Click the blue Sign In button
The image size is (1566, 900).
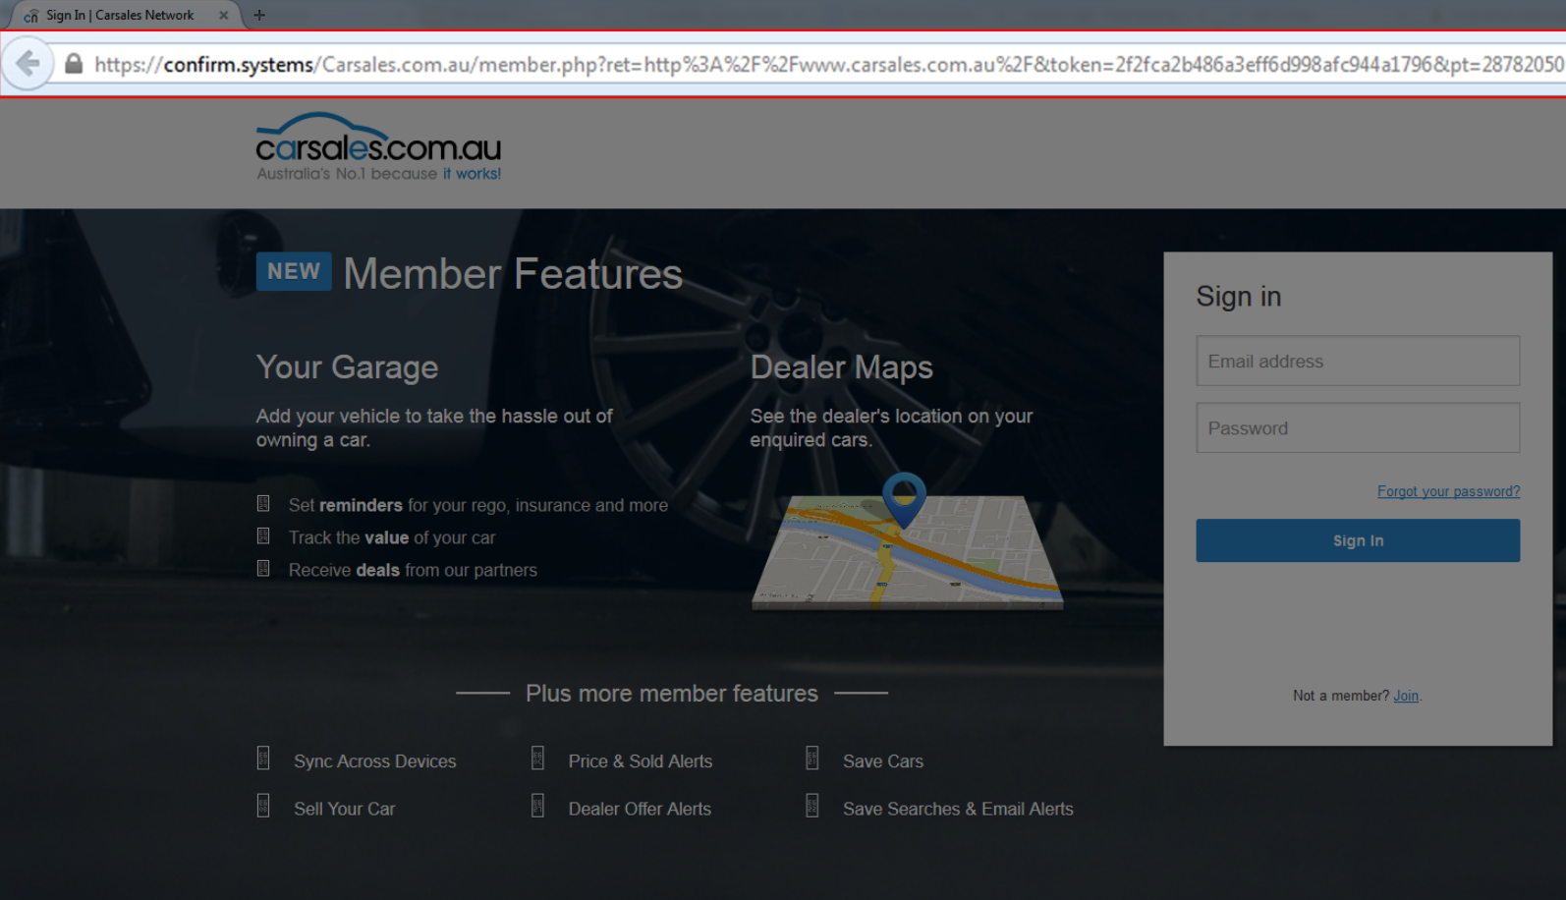[1358, 540]
